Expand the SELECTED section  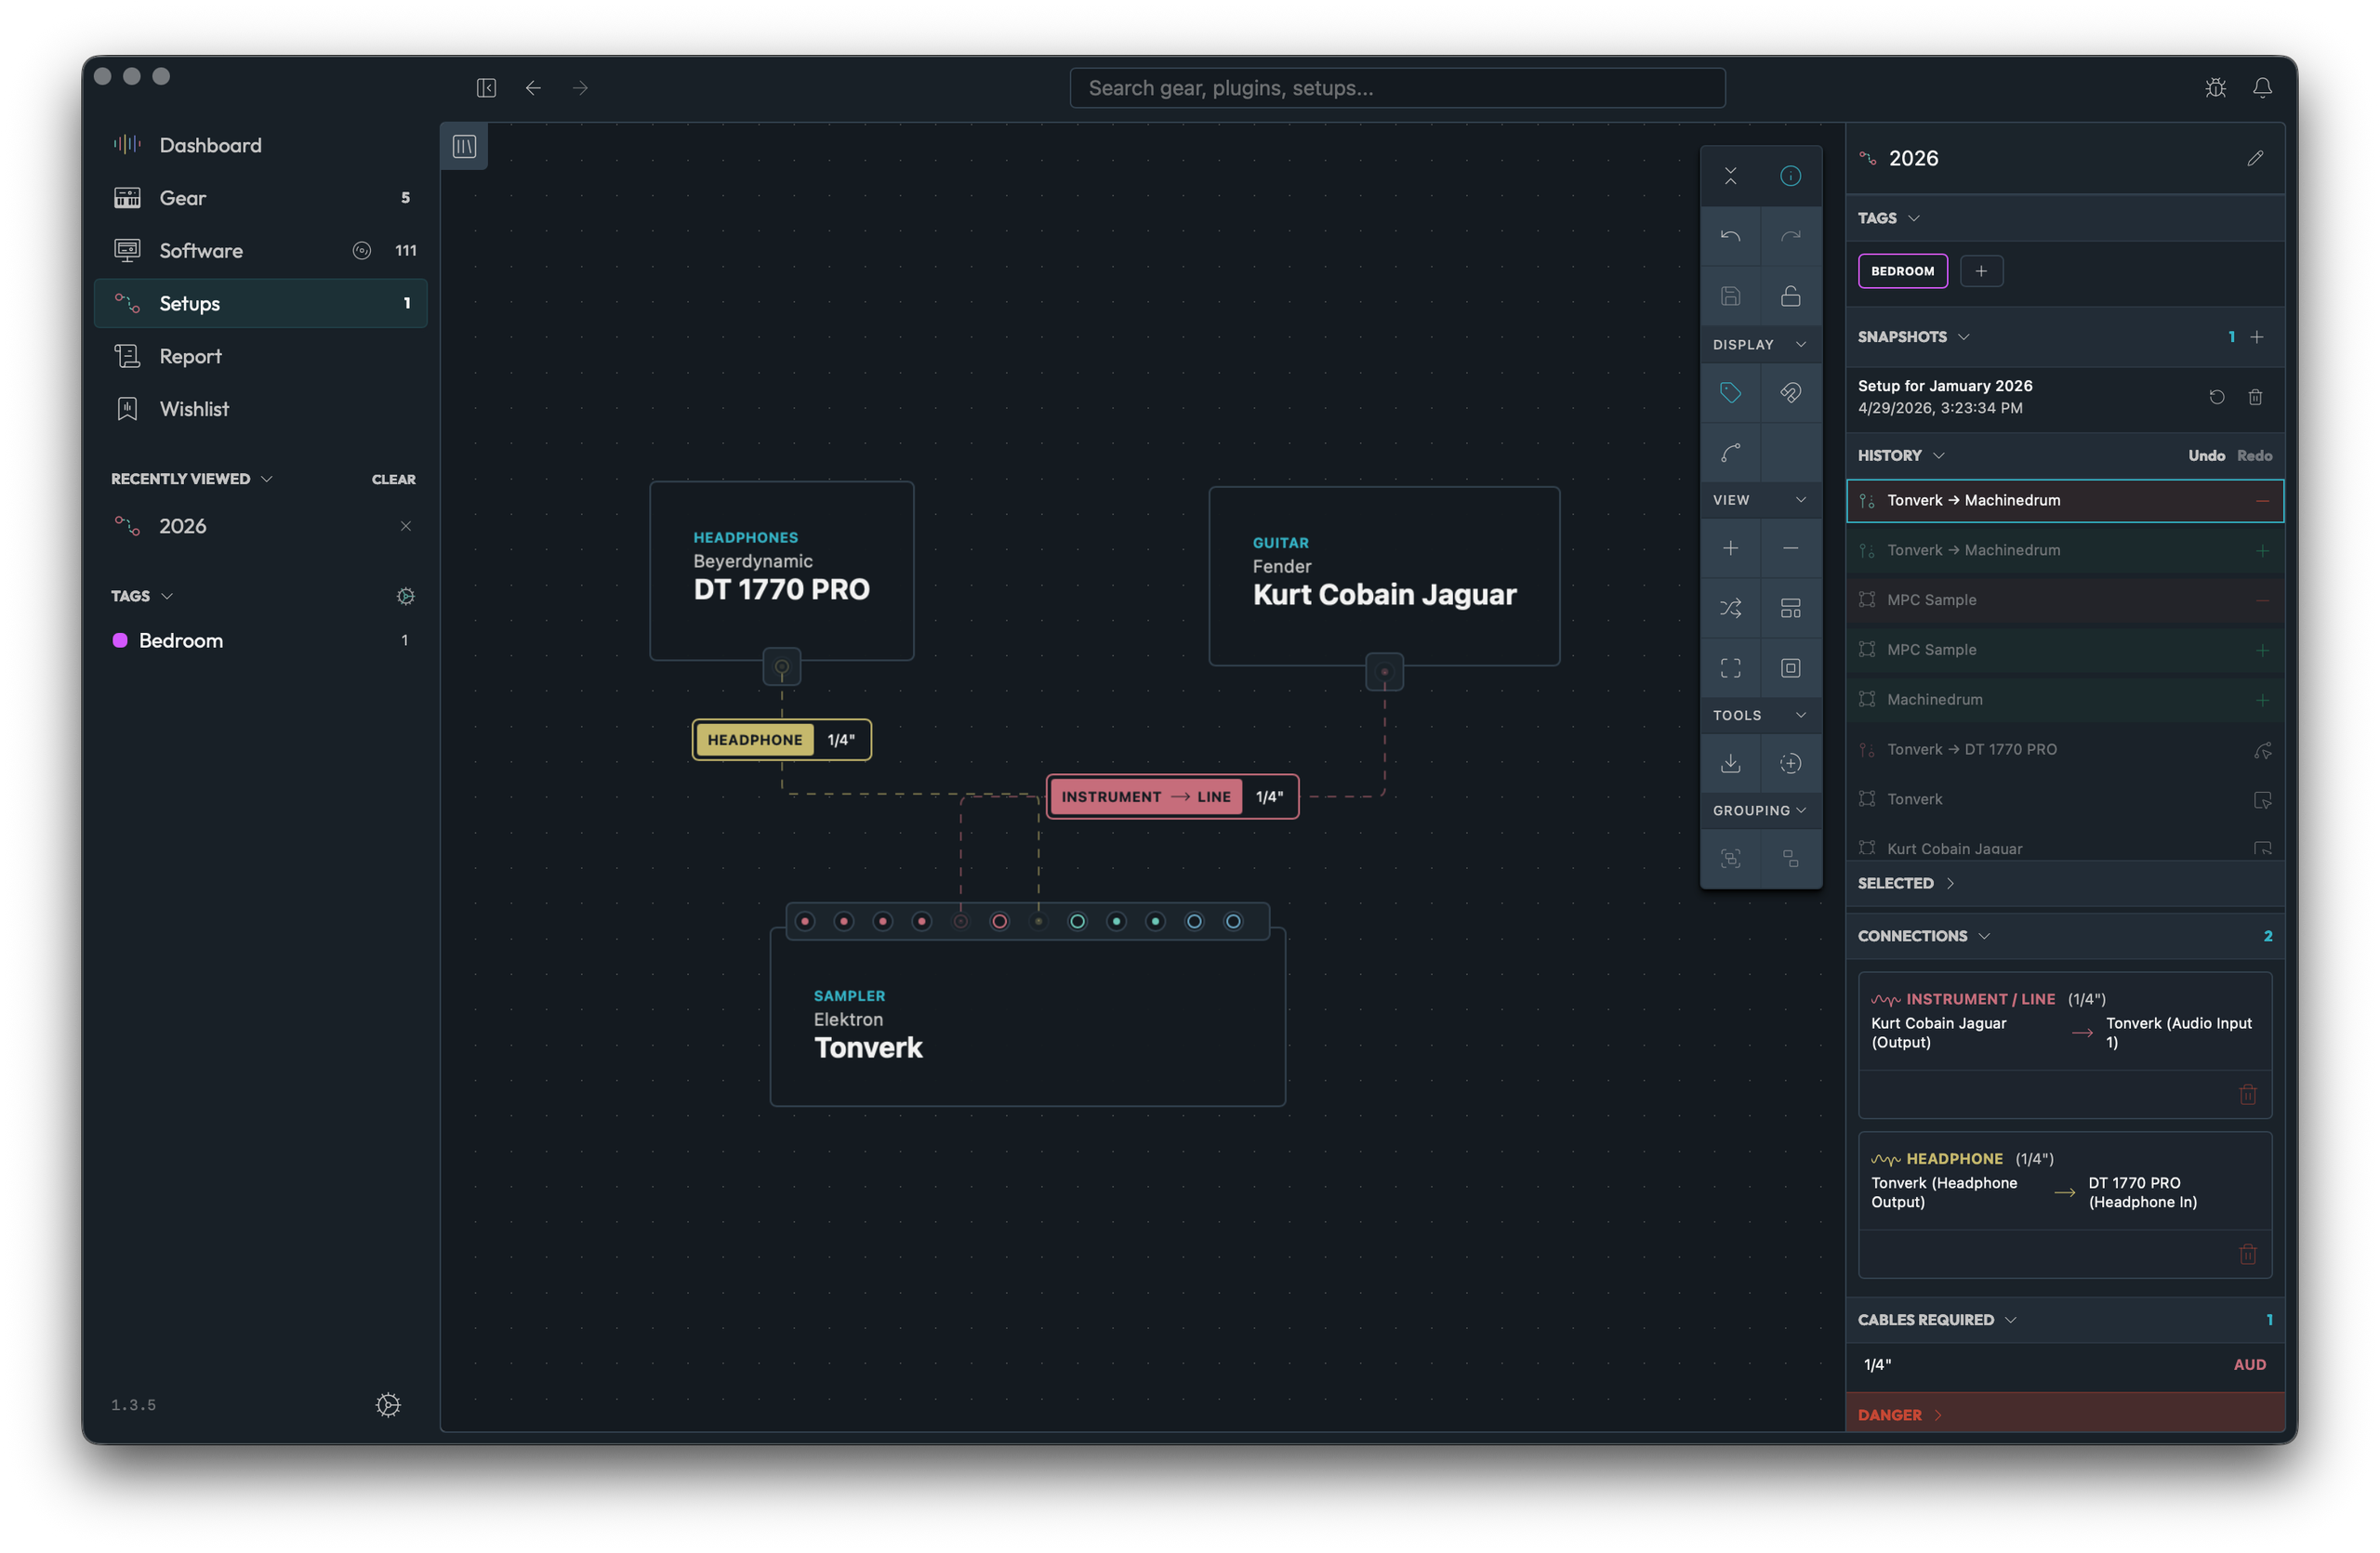pyautogui.click(x=1906, y=884)
